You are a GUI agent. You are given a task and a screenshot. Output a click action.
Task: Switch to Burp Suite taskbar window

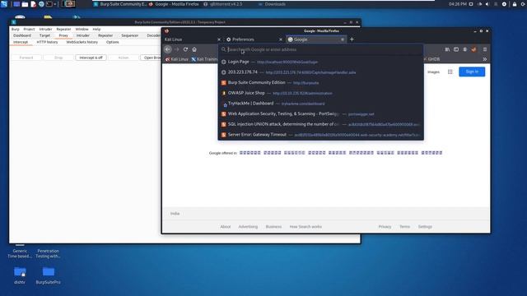click(119, 4)
